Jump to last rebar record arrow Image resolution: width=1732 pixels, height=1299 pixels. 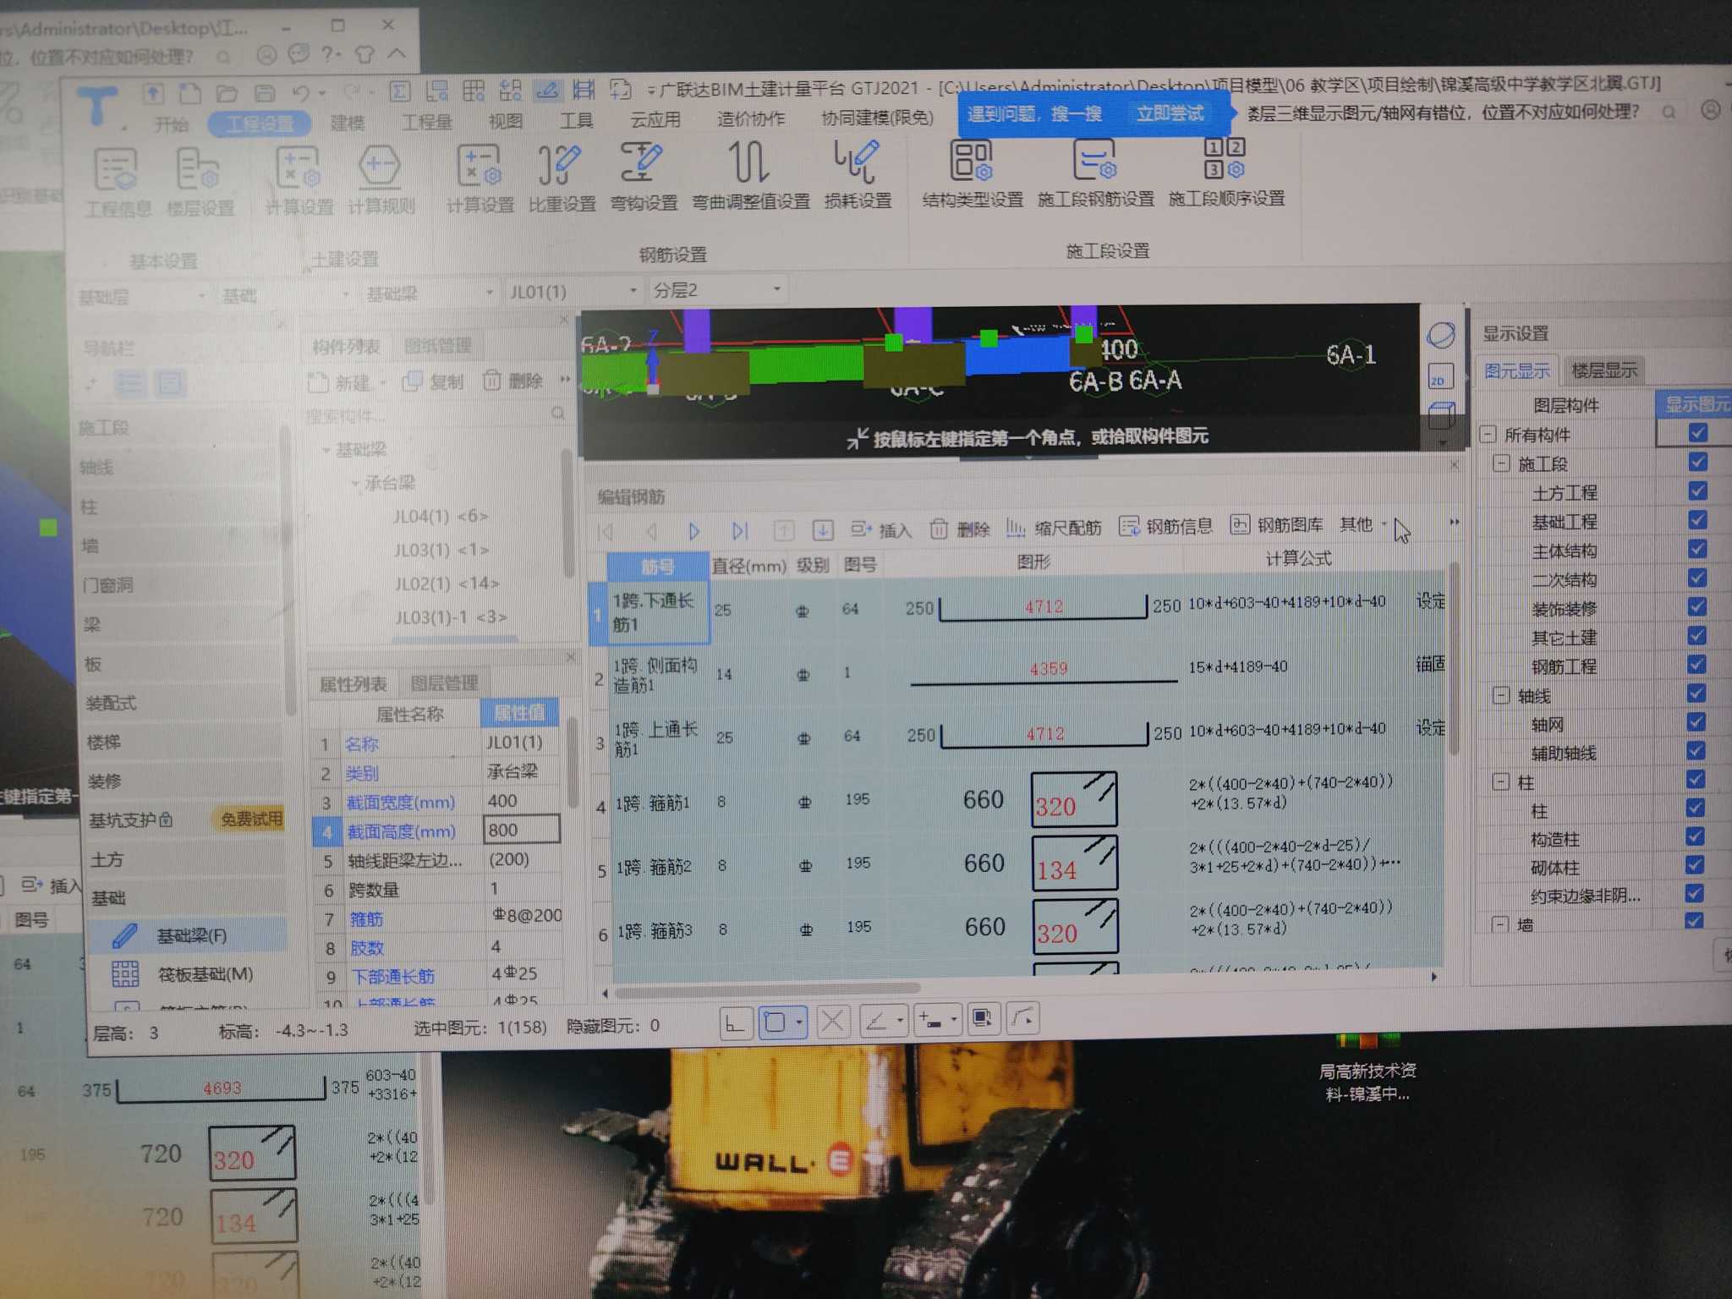pos(740,531)
